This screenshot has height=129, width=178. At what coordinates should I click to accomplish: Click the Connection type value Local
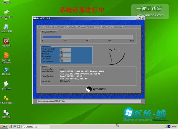pos(62,69)
